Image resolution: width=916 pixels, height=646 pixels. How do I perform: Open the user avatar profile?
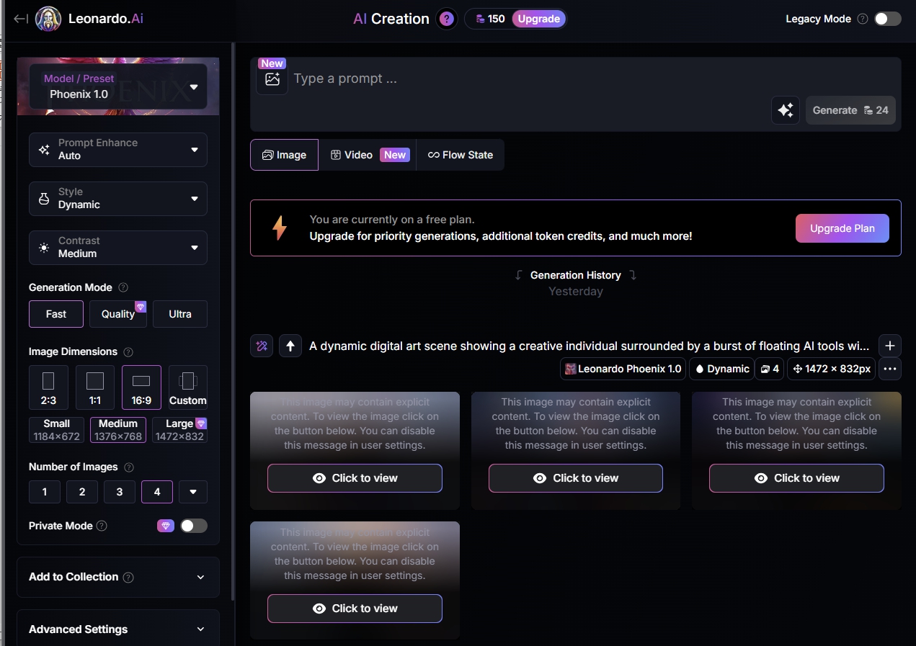coord(48,19)
